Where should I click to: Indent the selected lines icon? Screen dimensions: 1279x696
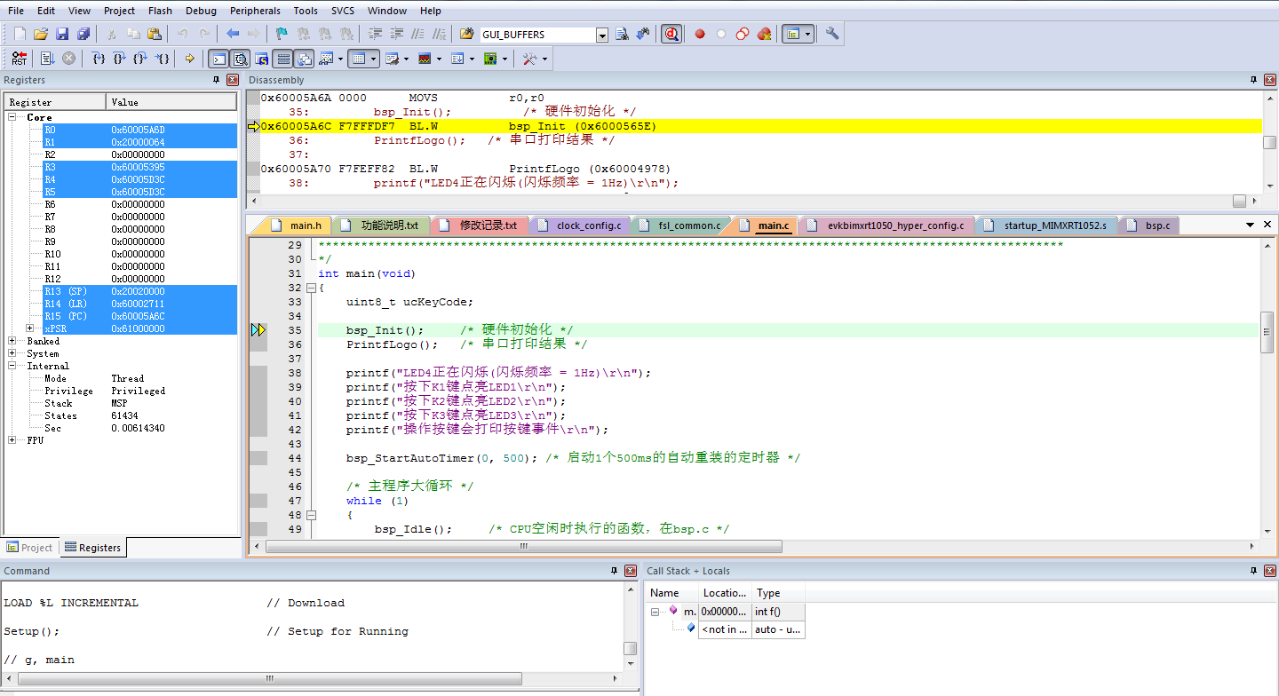pos(375,34)
